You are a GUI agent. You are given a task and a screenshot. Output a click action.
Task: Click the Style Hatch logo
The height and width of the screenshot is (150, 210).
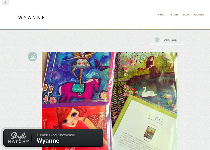[18, 138]
